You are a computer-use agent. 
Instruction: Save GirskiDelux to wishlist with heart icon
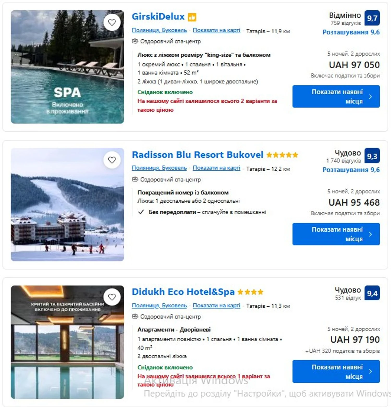(112, 22)
